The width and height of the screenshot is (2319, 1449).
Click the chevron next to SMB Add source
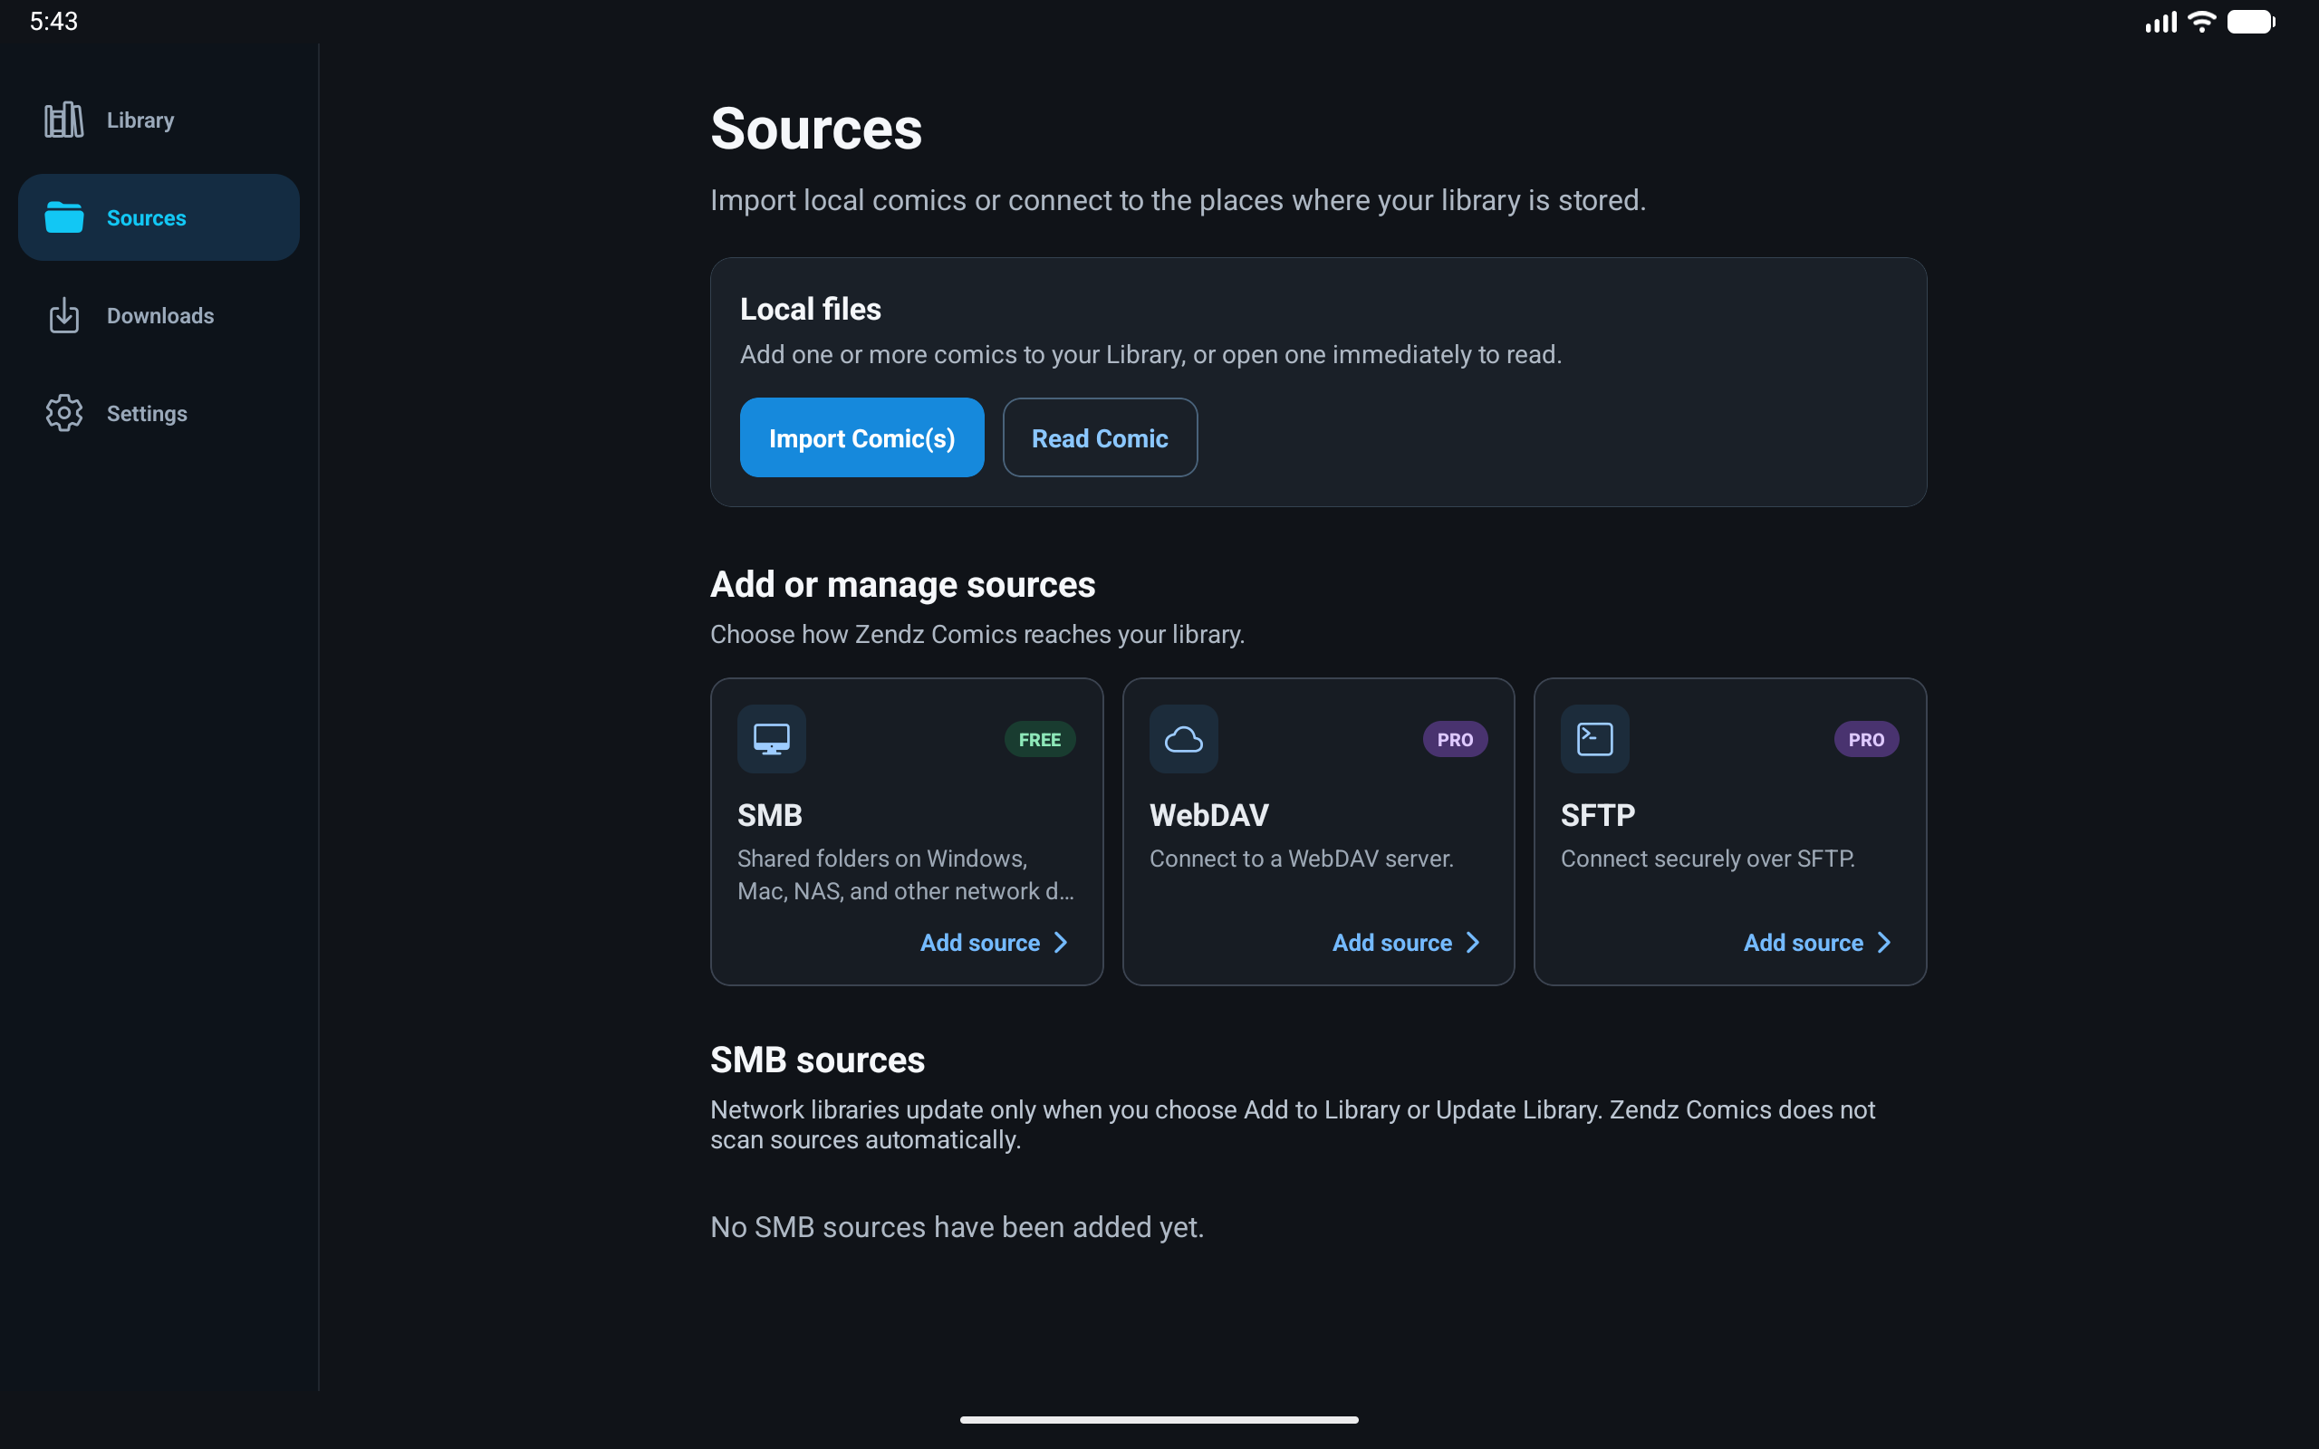tap(1061, 943)
